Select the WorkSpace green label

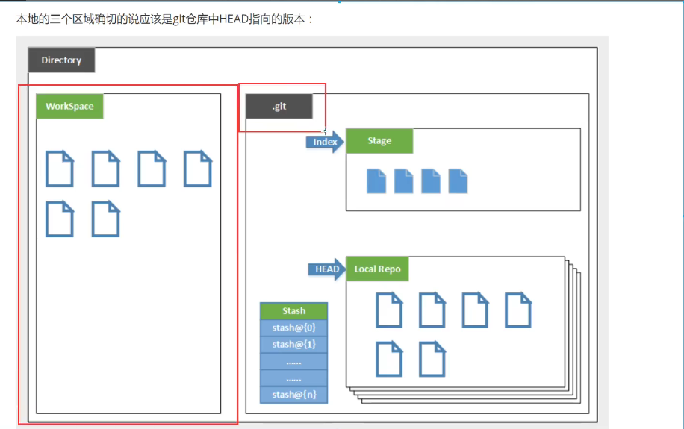click(69, 107)
